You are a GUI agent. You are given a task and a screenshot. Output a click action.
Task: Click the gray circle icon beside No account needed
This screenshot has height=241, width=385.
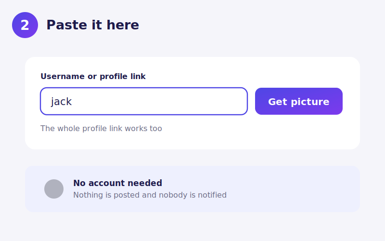coord(54,189)
